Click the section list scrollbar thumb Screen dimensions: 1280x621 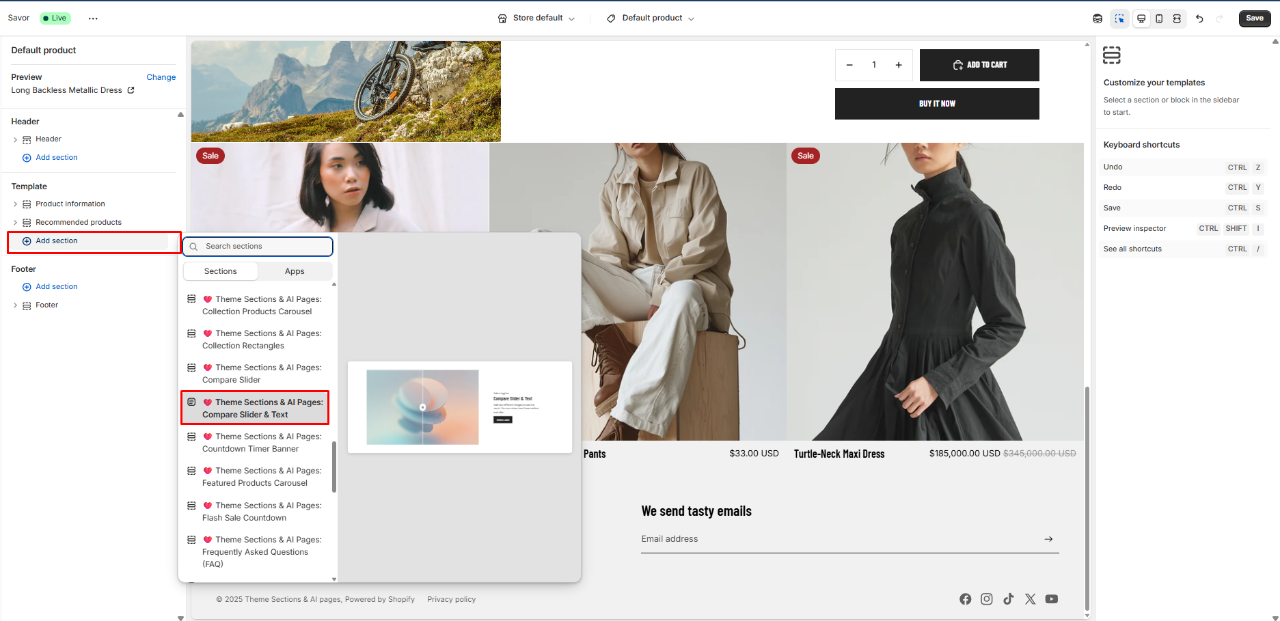(334, 467)
